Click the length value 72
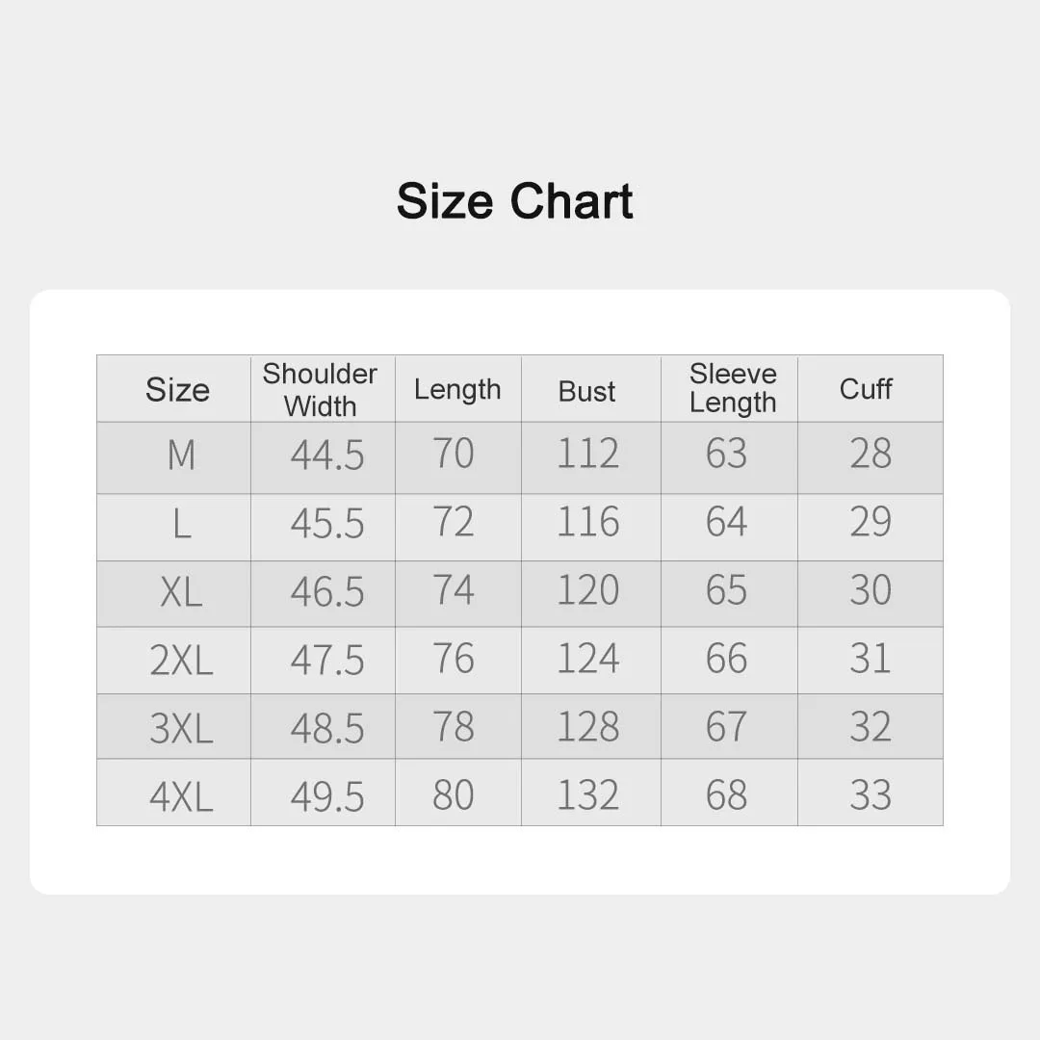Viewport: 1040px width, 1040px height. [x=454, y=523]
